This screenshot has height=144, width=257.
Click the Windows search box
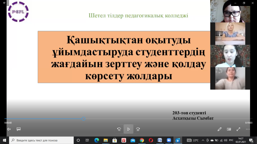point(41,140)
